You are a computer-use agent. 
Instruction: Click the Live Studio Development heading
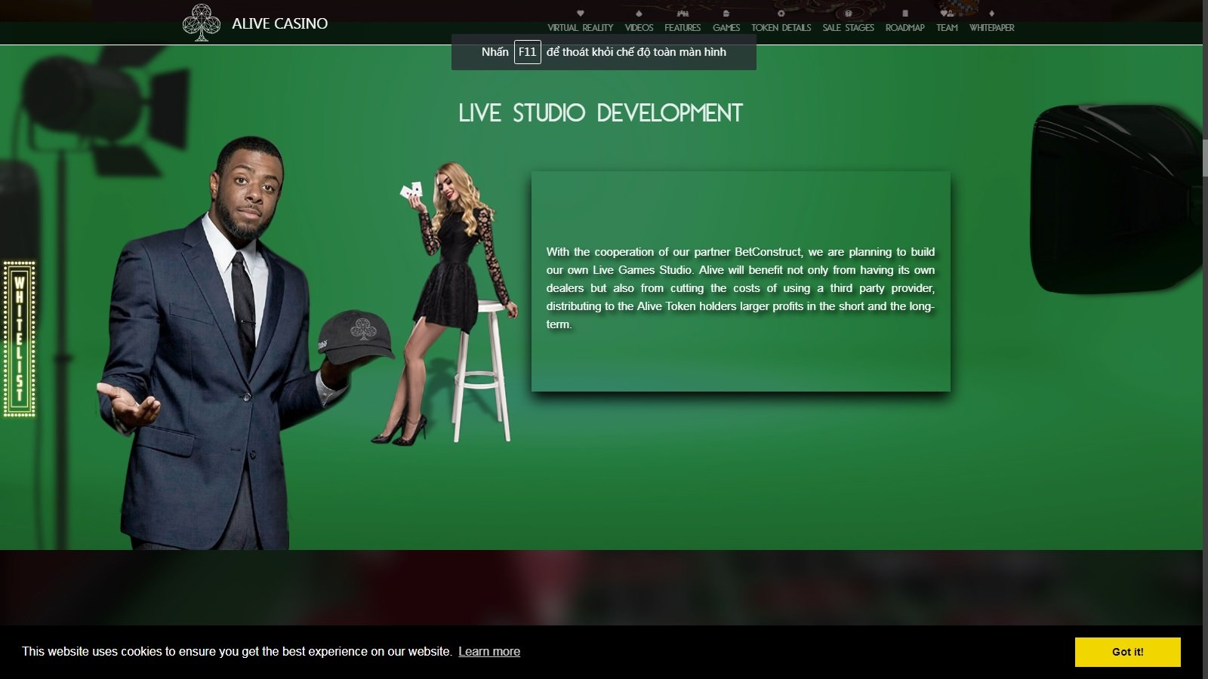tap(601, 113)
